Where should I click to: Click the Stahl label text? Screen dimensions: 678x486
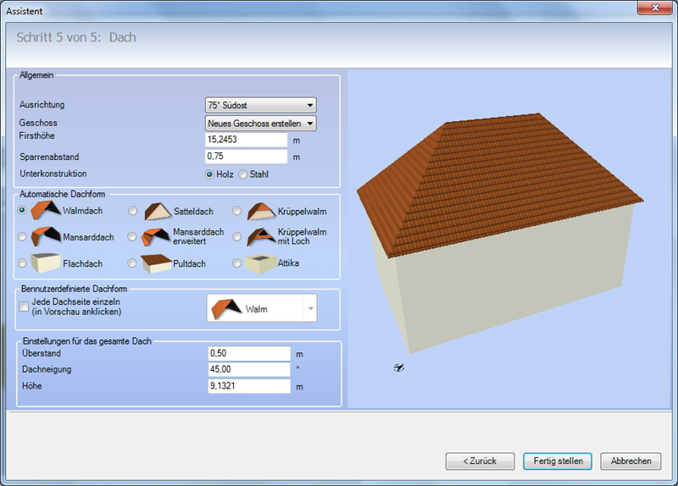point(259,174)
